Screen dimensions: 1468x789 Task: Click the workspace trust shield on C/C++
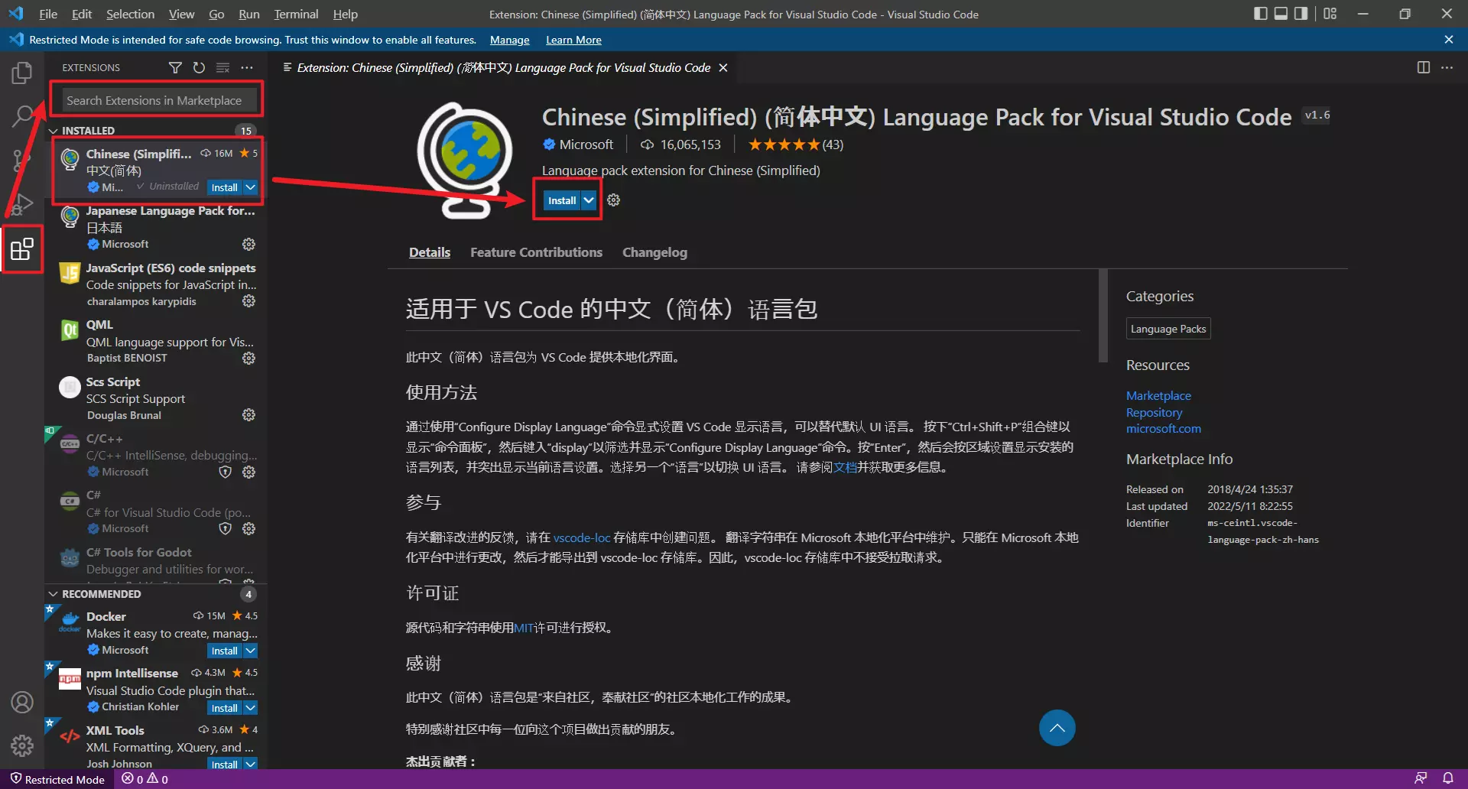(225, 472)
